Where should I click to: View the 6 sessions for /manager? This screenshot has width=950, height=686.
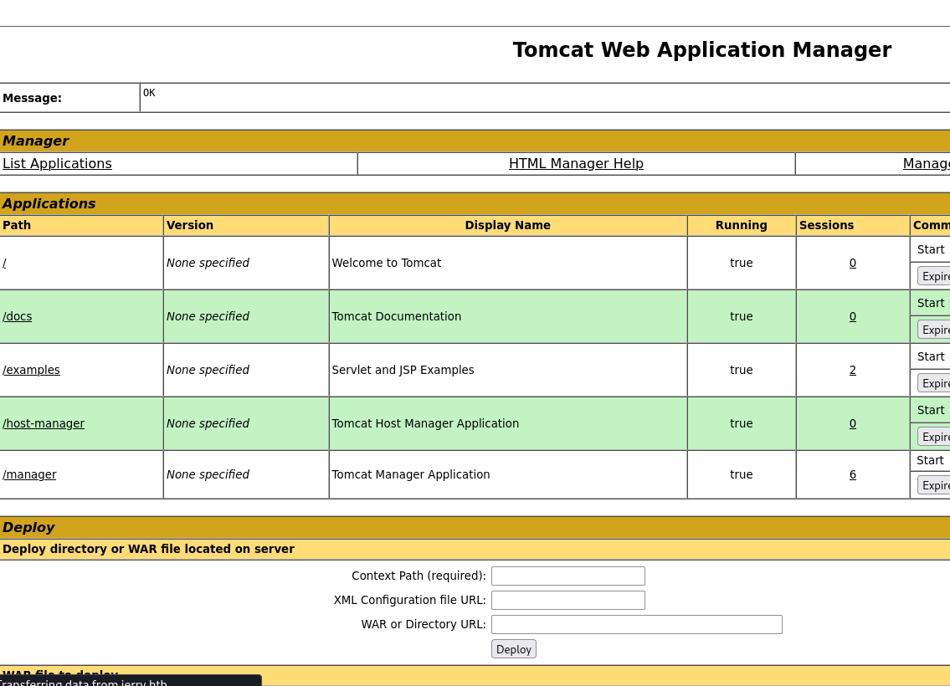[x=852, y=474]
